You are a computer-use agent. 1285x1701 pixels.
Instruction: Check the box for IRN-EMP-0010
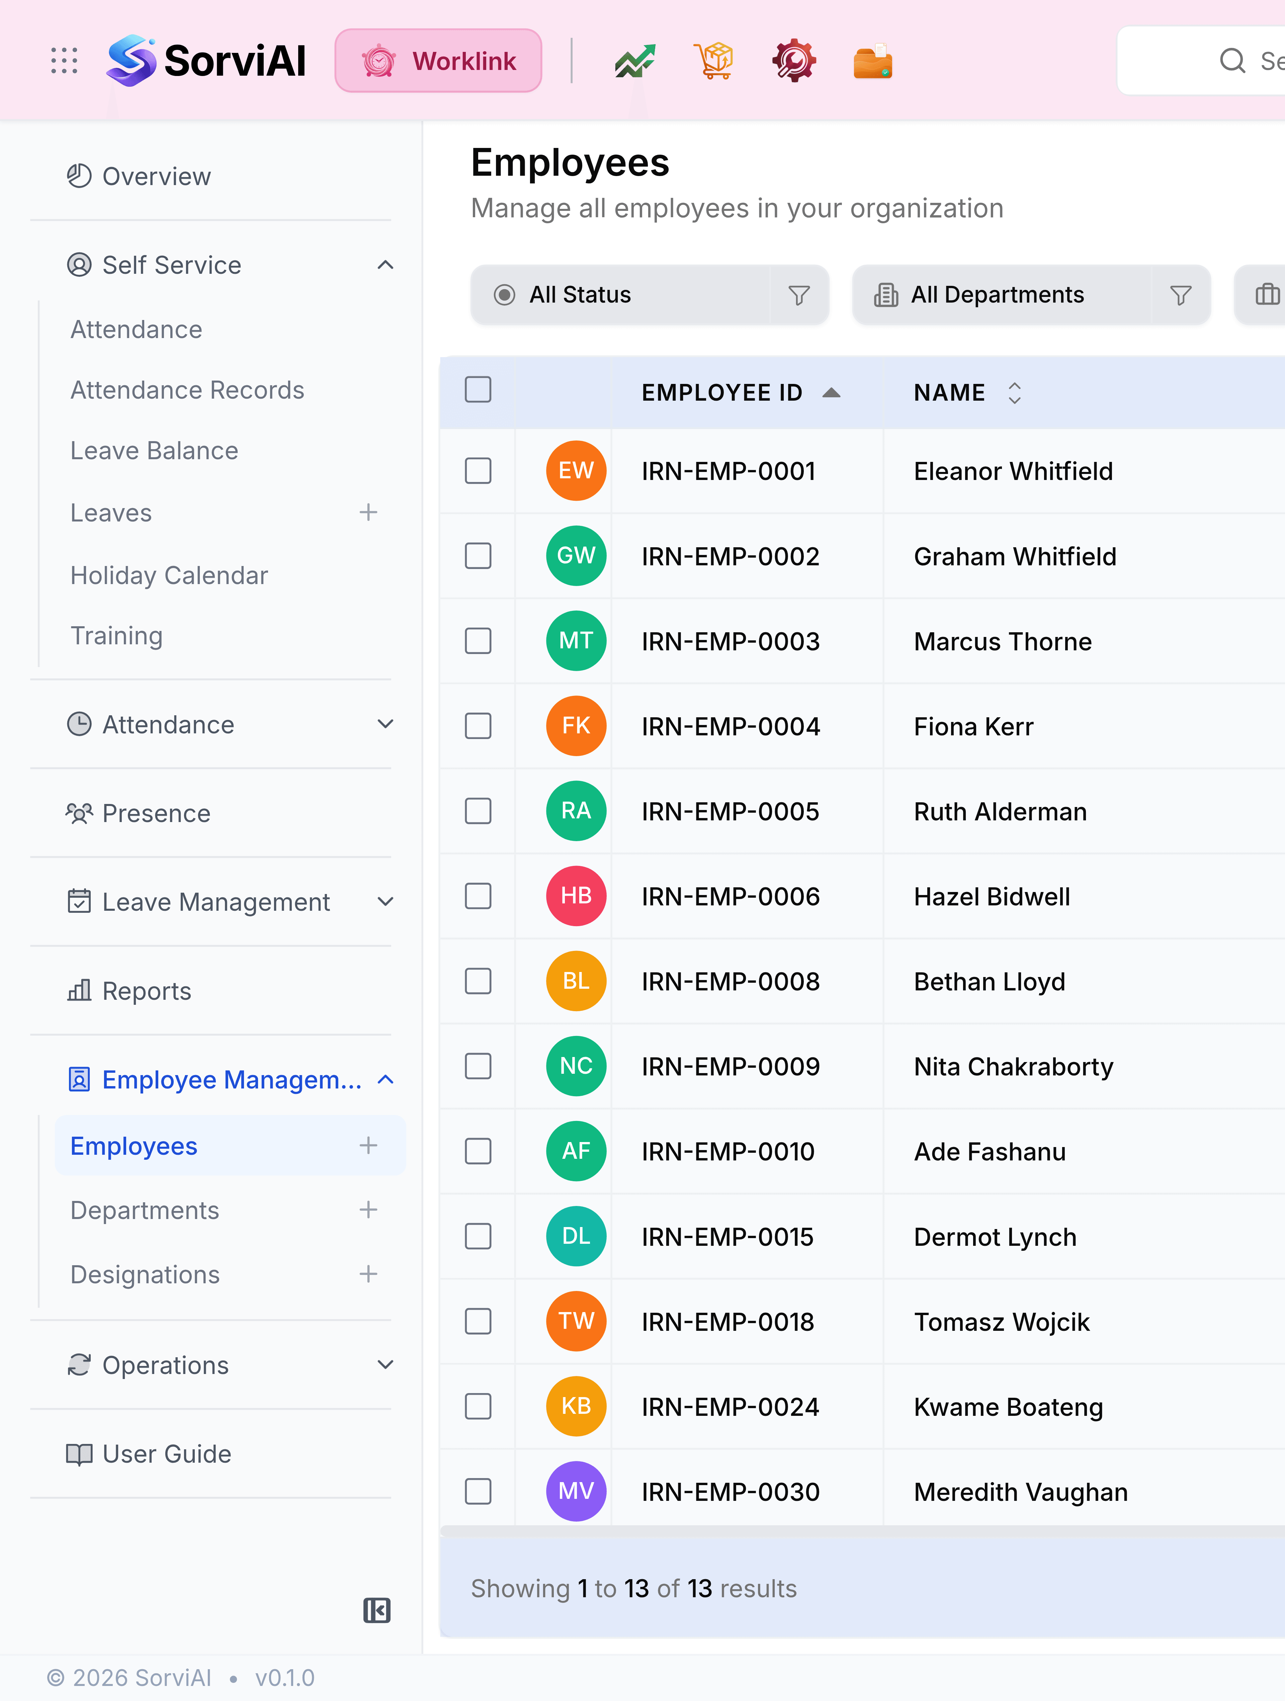(478, 1151)
